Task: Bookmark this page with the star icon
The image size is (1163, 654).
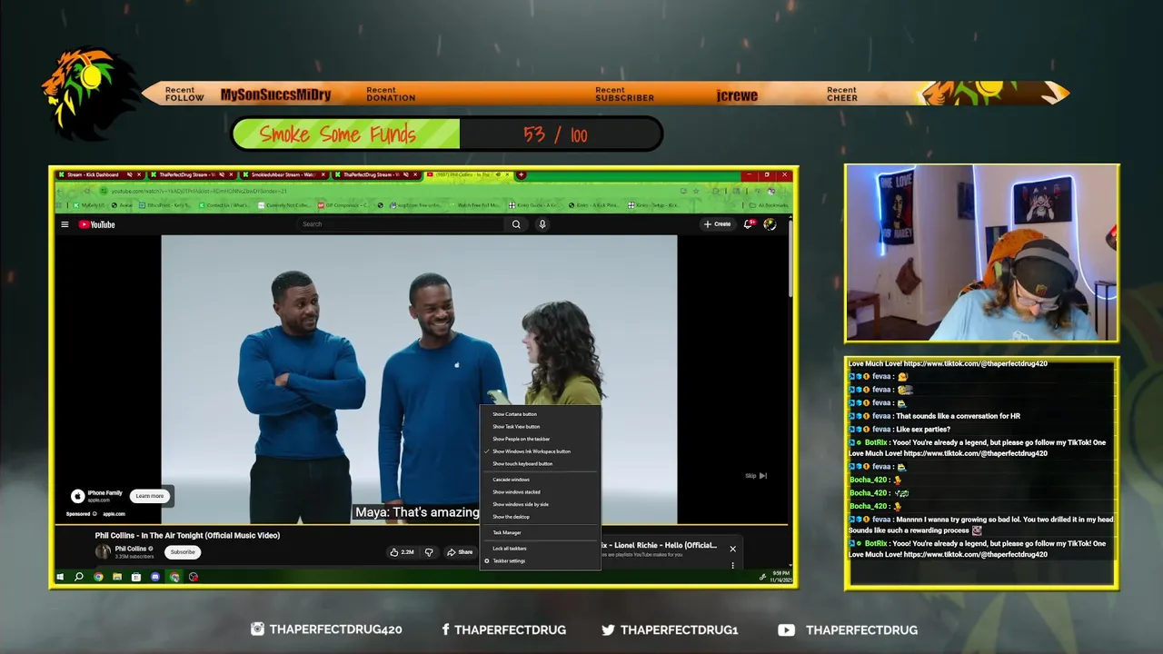Action: [695, 191]
